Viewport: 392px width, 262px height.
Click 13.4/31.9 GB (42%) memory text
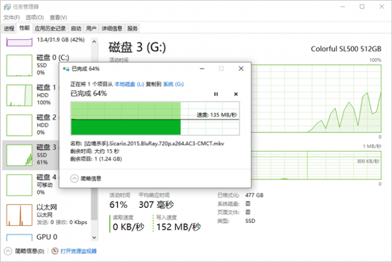click(x=61, y=40)
